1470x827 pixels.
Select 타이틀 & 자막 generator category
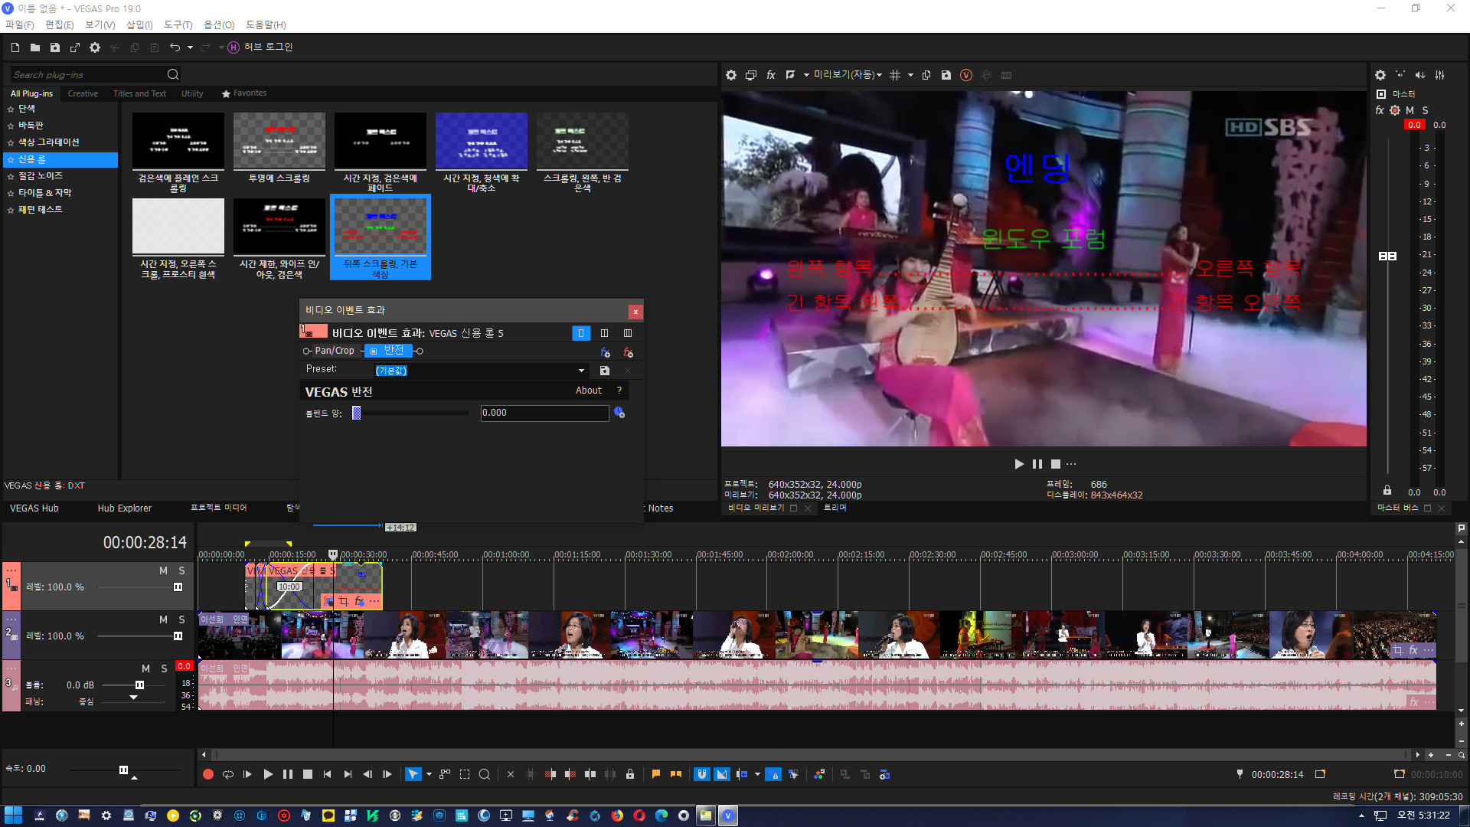click(x=44, y=193)
